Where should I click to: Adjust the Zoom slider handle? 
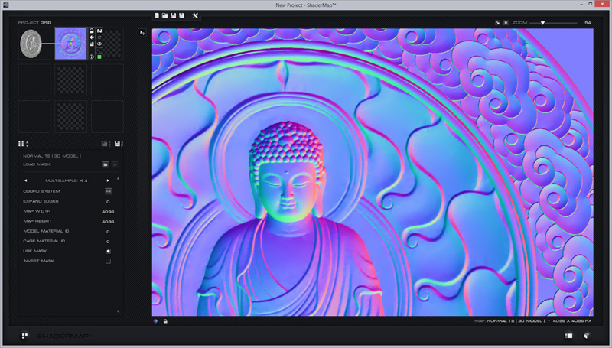(x=542, y=23)
